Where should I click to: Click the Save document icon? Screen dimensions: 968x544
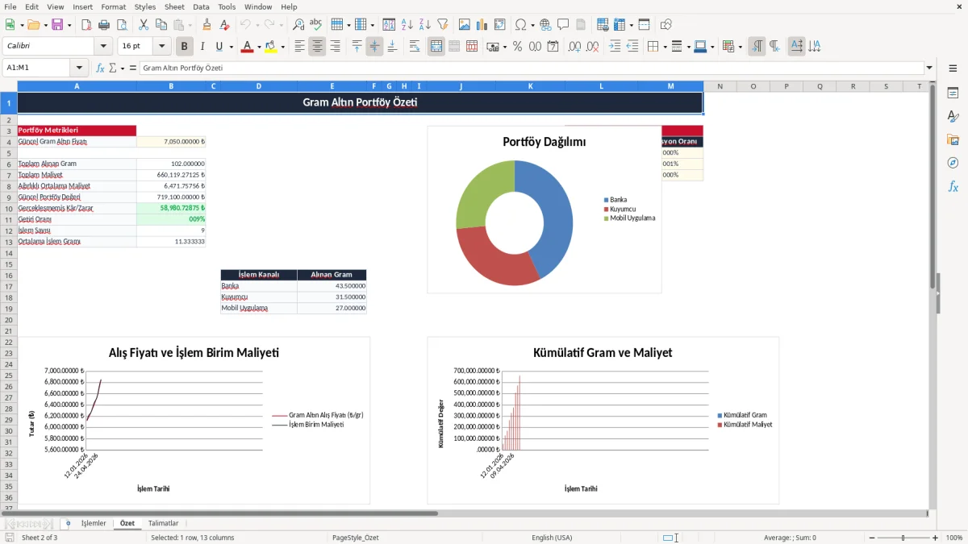[57, 25]
